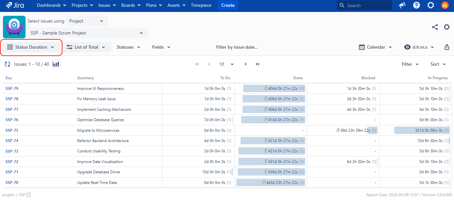Open issue SSP-75 link
The height and width of the screenshot is (201, 454).
(x=12, y=130)
